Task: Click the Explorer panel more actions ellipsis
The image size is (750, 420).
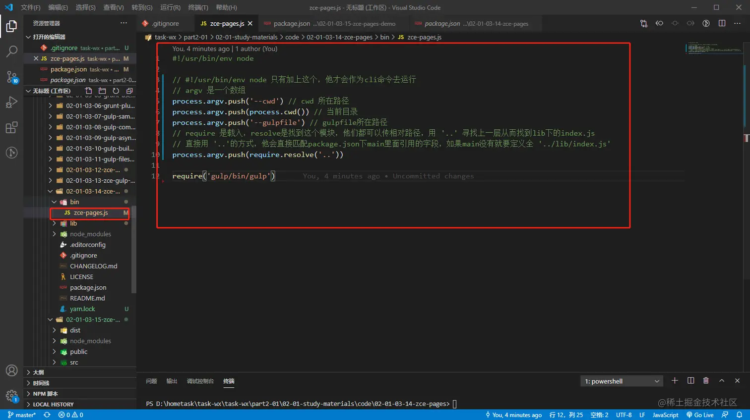Action: (124, 23)
